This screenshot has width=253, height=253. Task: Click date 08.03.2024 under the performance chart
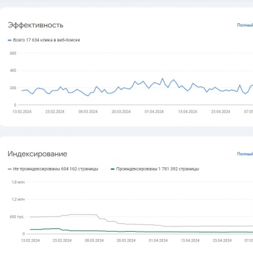(88, 112)
